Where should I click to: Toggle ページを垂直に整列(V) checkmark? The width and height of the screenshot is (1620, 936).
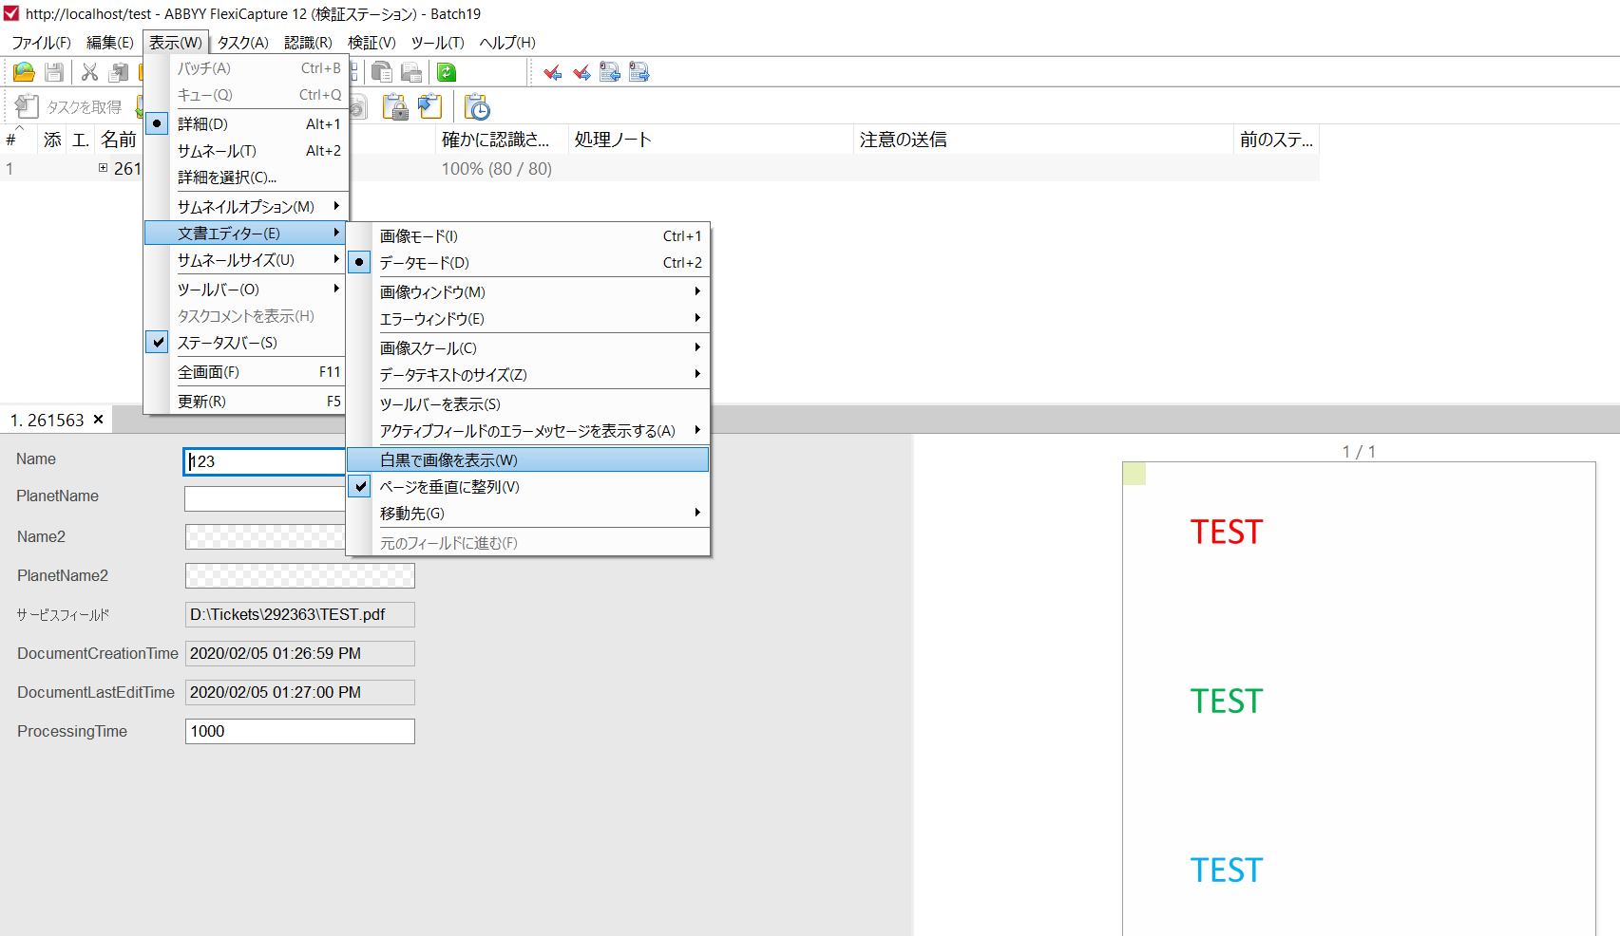pyautogui.click(x=528, y=486)
